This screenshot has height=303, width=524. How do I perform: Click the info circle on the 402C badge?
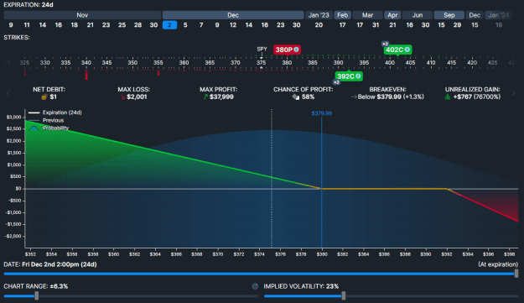point(407,50)
